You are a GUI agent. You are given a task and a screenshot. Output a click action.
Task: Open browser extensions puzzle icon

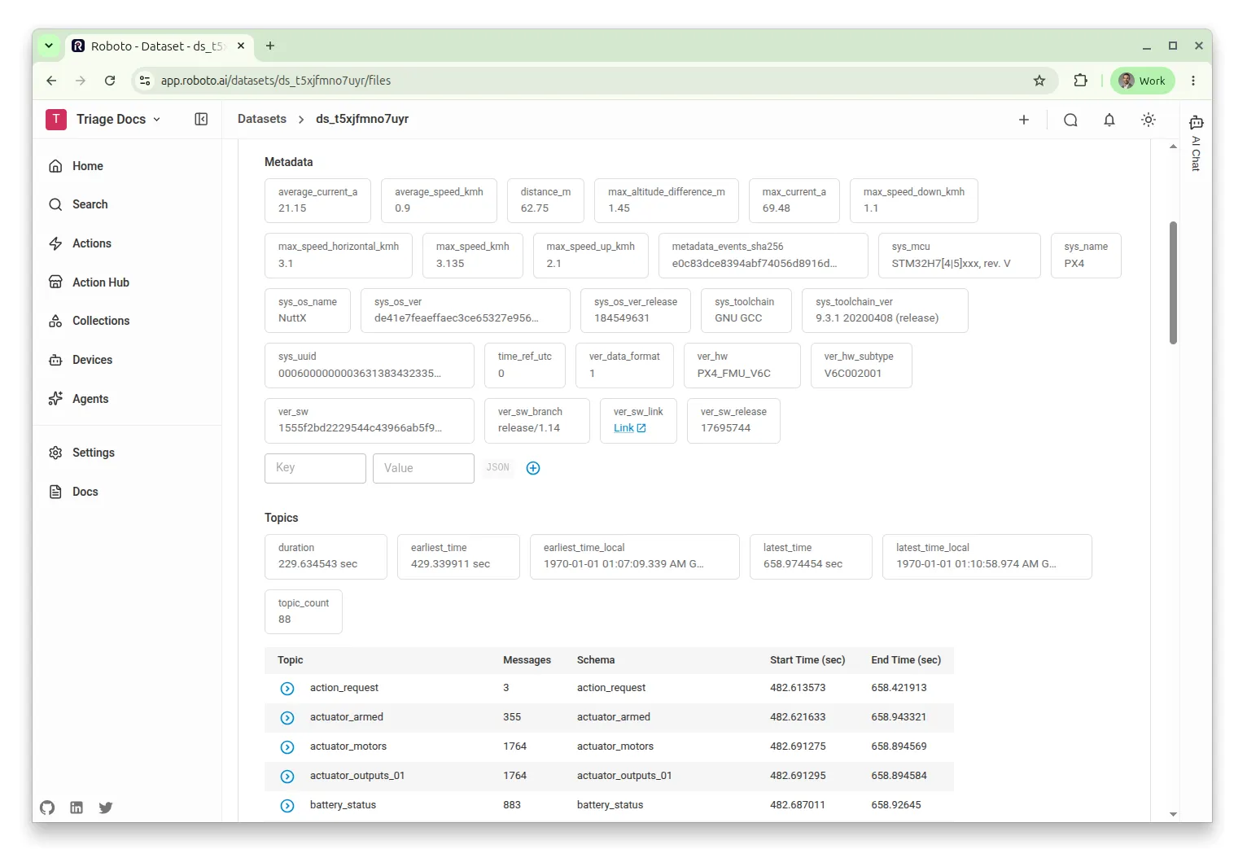tap(1080, 81)
